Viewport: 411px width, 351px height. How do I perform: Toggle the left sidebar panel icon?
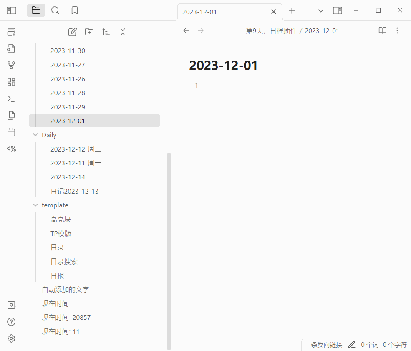(11, 10)
